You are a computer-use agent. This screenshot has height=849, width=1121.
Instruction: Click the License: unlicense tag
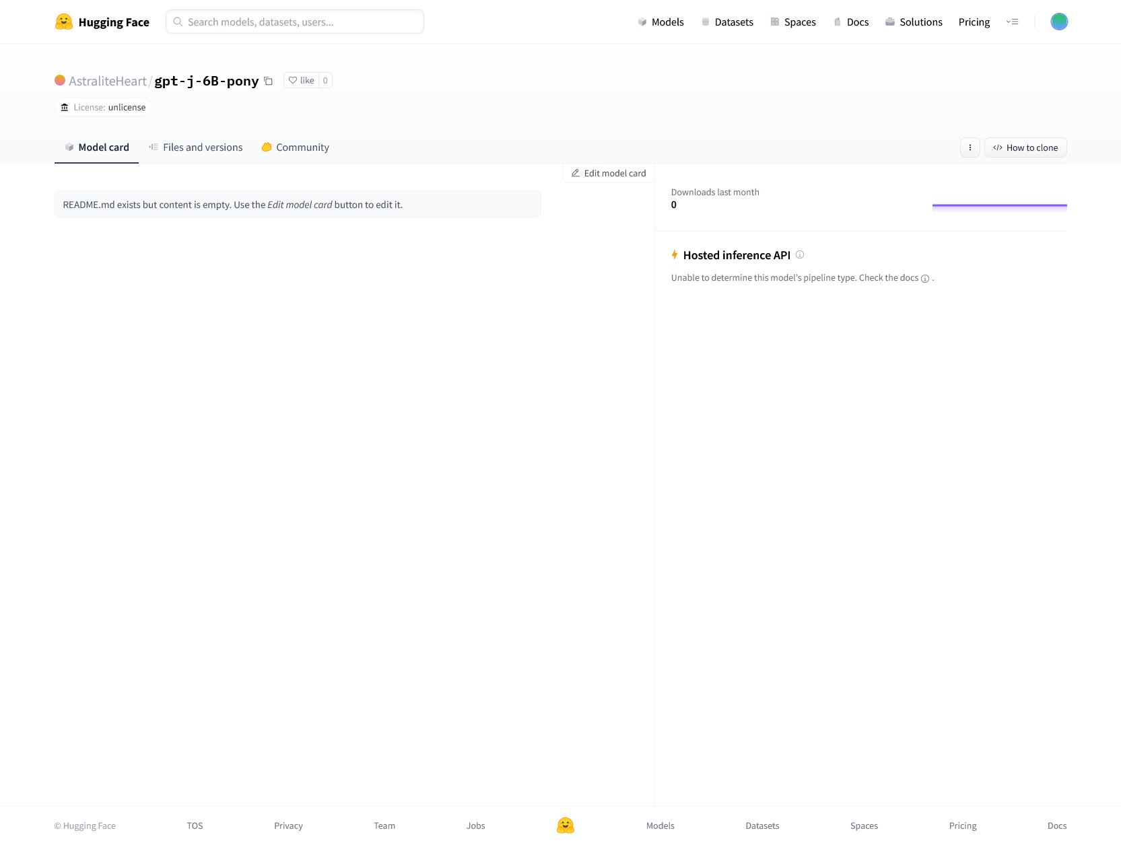(x=103, y=107)
